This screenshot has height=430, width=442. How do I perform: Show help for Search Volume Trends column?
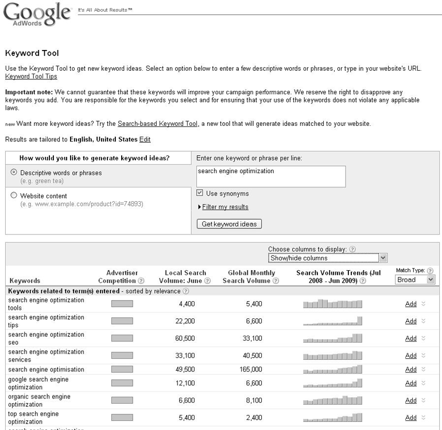pyautogui.click(x=363, y=281)
